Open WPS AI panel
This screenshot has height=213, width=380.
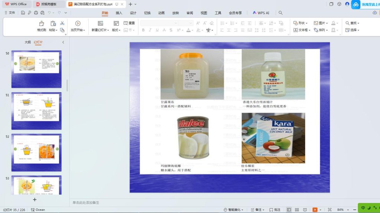[261, 13]
